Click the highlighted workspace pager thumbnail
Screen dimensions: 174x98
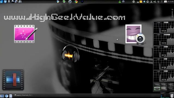pos(157,88)
